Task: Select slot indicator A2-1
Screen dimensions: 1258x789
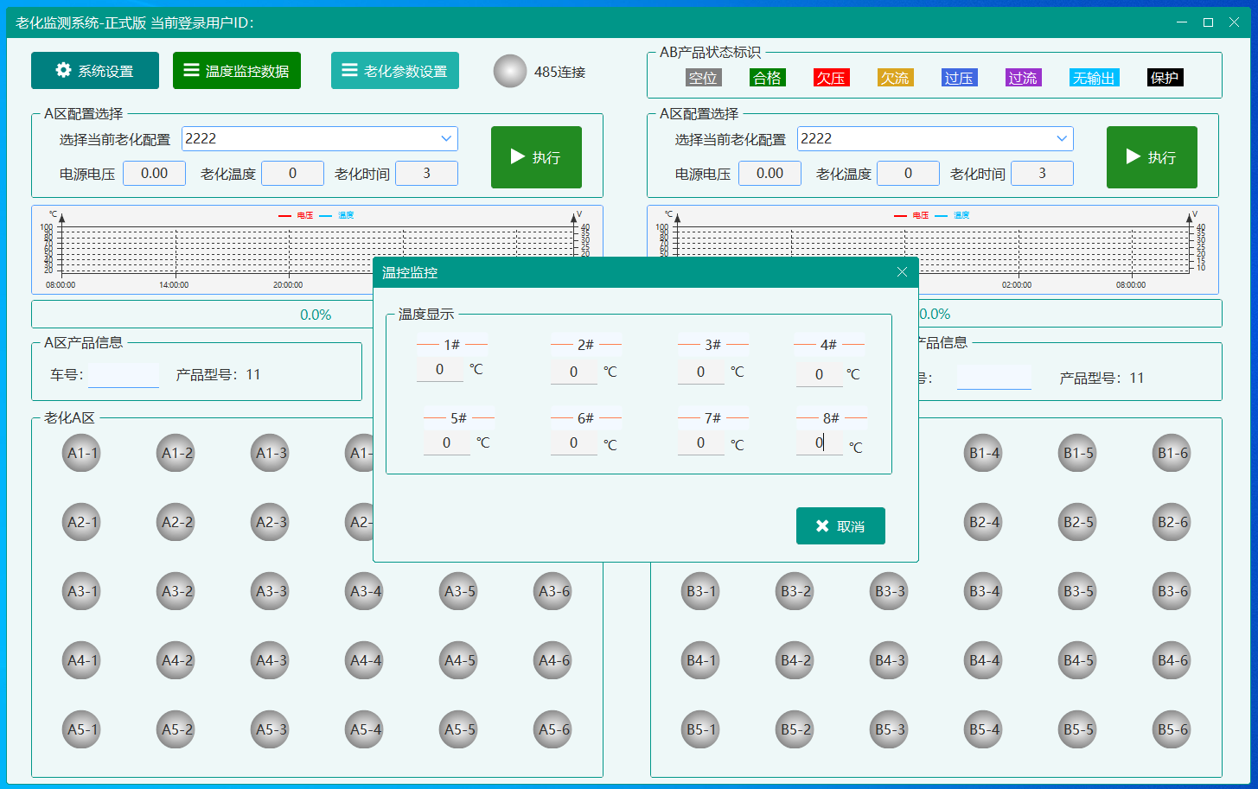Action: coord(82,522)
